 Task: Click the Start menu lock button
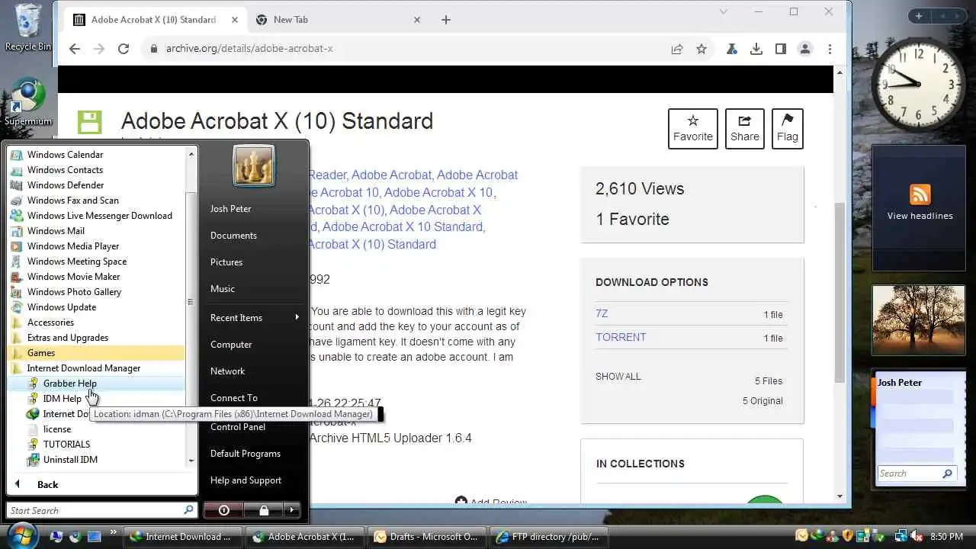tap(263, 510)
